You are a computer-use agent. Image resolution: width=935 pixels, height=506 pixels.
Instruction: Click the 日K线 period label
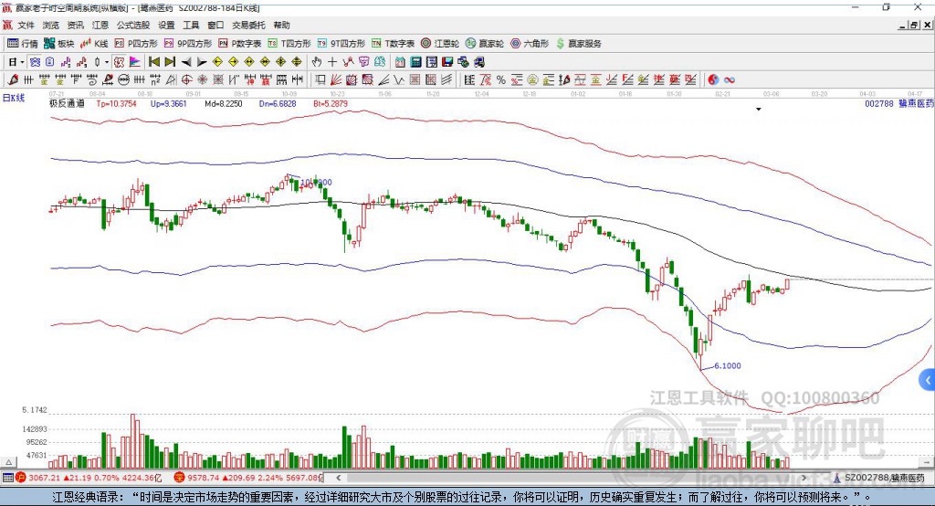pos(14,98)
